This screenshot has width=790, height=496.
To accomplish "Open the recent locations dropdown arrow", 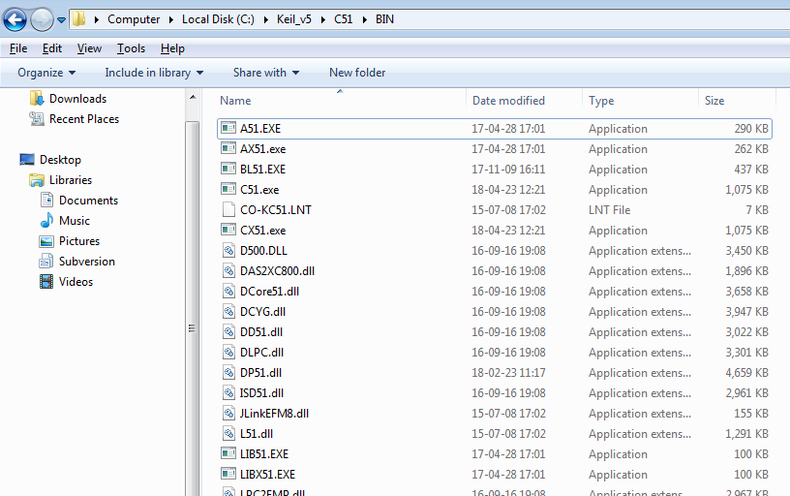I will coord(62,19).
